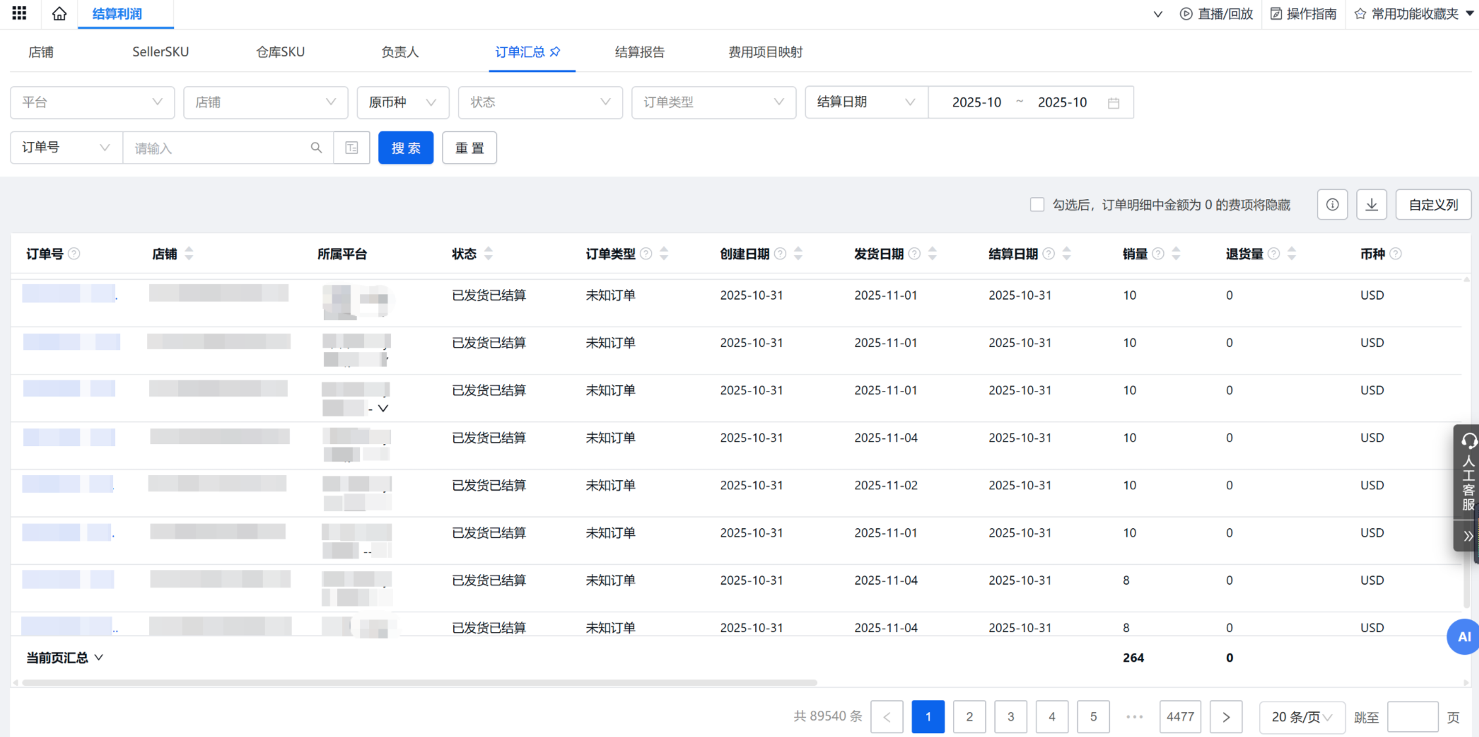The image size is (1479, 737).
Task: Go to page 3
Action: pyautogui.click(x=1011, y=717)
